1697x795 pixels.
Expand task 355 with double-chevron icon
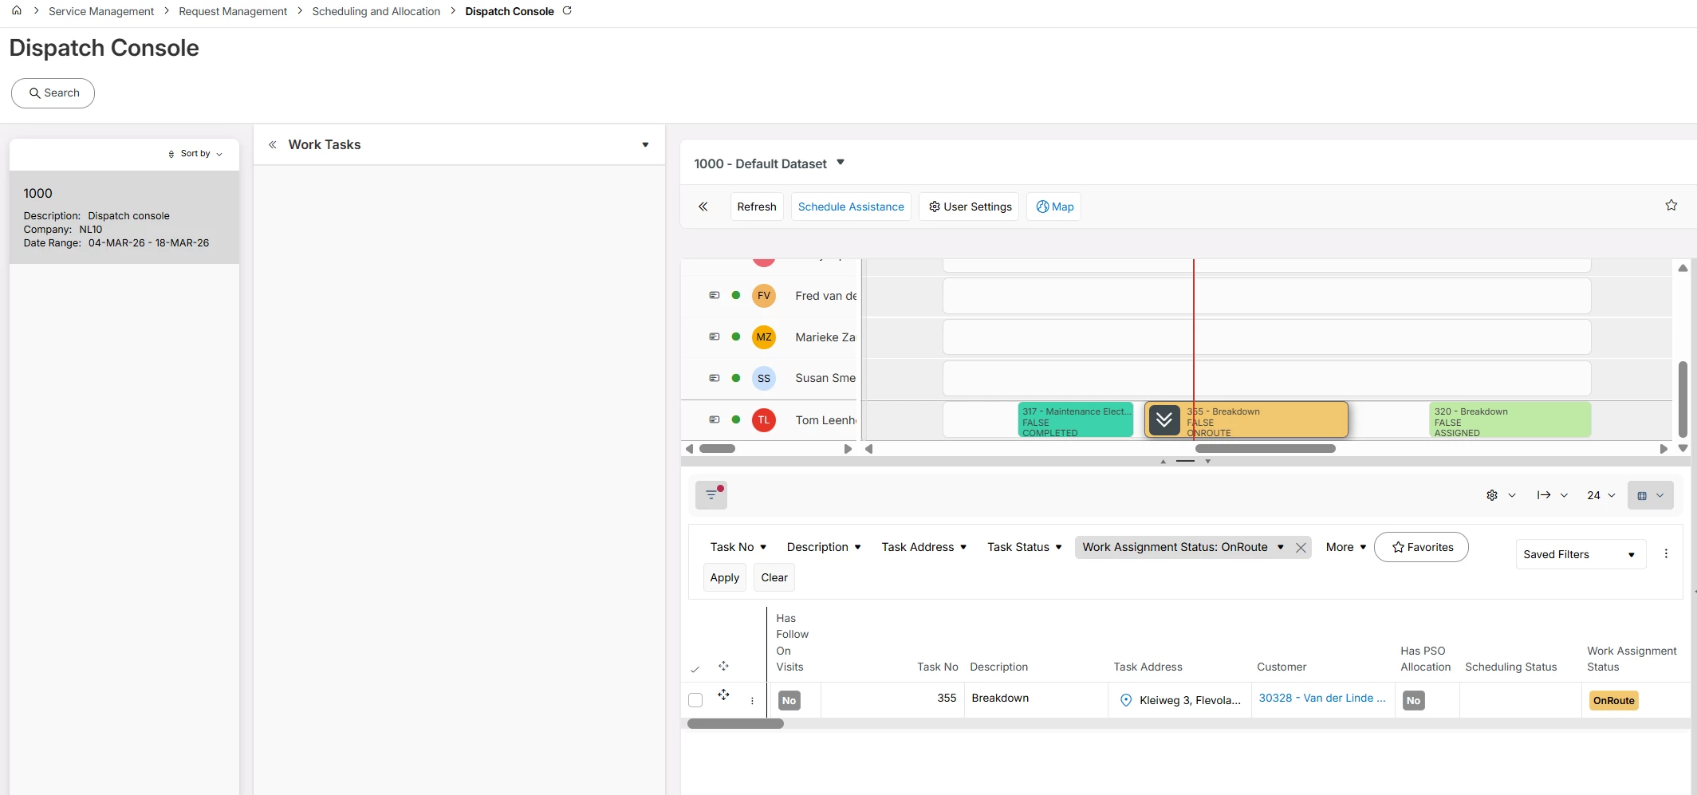(1164, 420)
